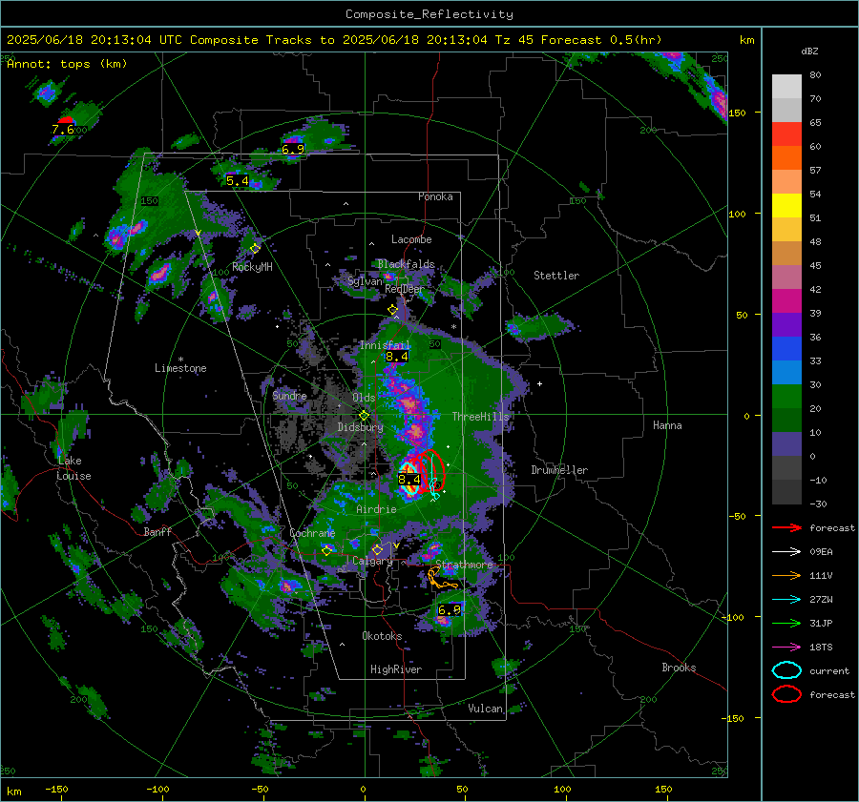Click the Ponoka city label
This screenshot has width=859, height=802.
435,196
